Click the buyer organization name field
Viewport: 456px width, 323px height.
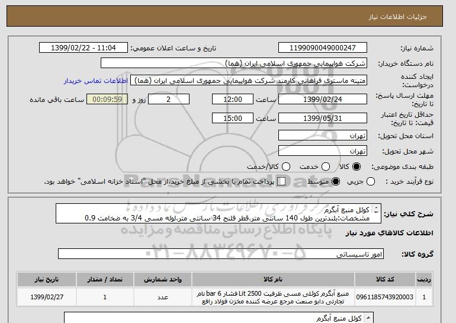(234, 63)
